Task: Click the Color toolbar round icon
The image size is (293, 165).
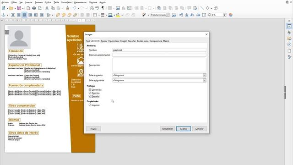Action: coord(231,15)
